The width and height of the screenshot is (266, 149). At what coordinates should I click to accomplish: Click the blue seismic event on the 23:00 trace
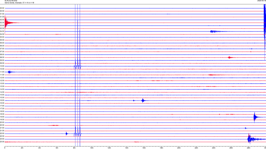click(256, 140)
